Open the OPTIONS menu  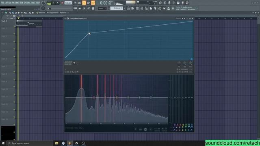(27, 3)
